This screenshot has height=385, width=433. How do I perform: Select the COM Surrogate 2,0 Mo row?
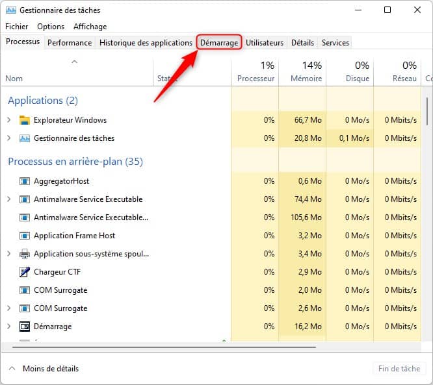(x=211, y=290)
